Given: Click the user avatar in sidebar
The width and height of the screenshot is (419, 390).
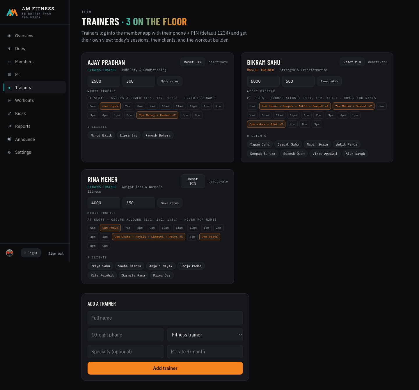Looking at the screenshot, I should coord(10,253).
